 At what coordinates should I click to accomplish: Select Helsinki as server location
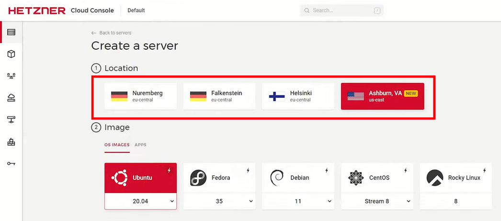(x=298, y=96)
